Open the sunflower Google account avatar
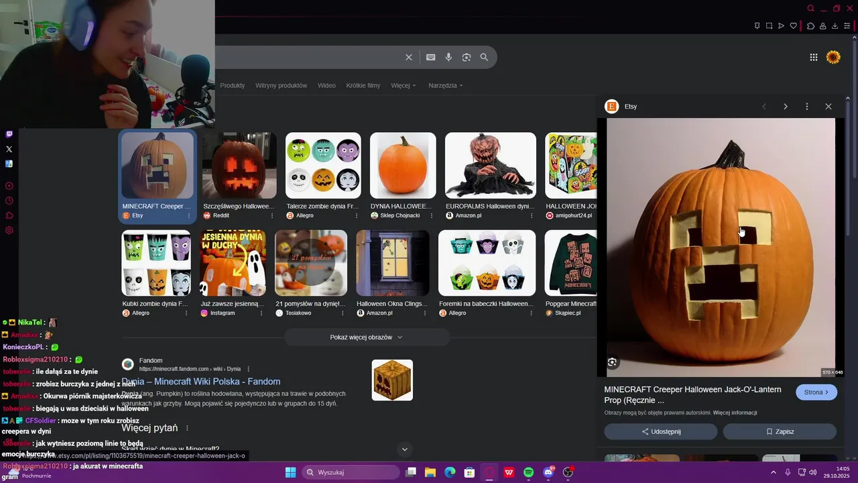Viewport: 858px width, 483px height. click(x=833, y=57)
